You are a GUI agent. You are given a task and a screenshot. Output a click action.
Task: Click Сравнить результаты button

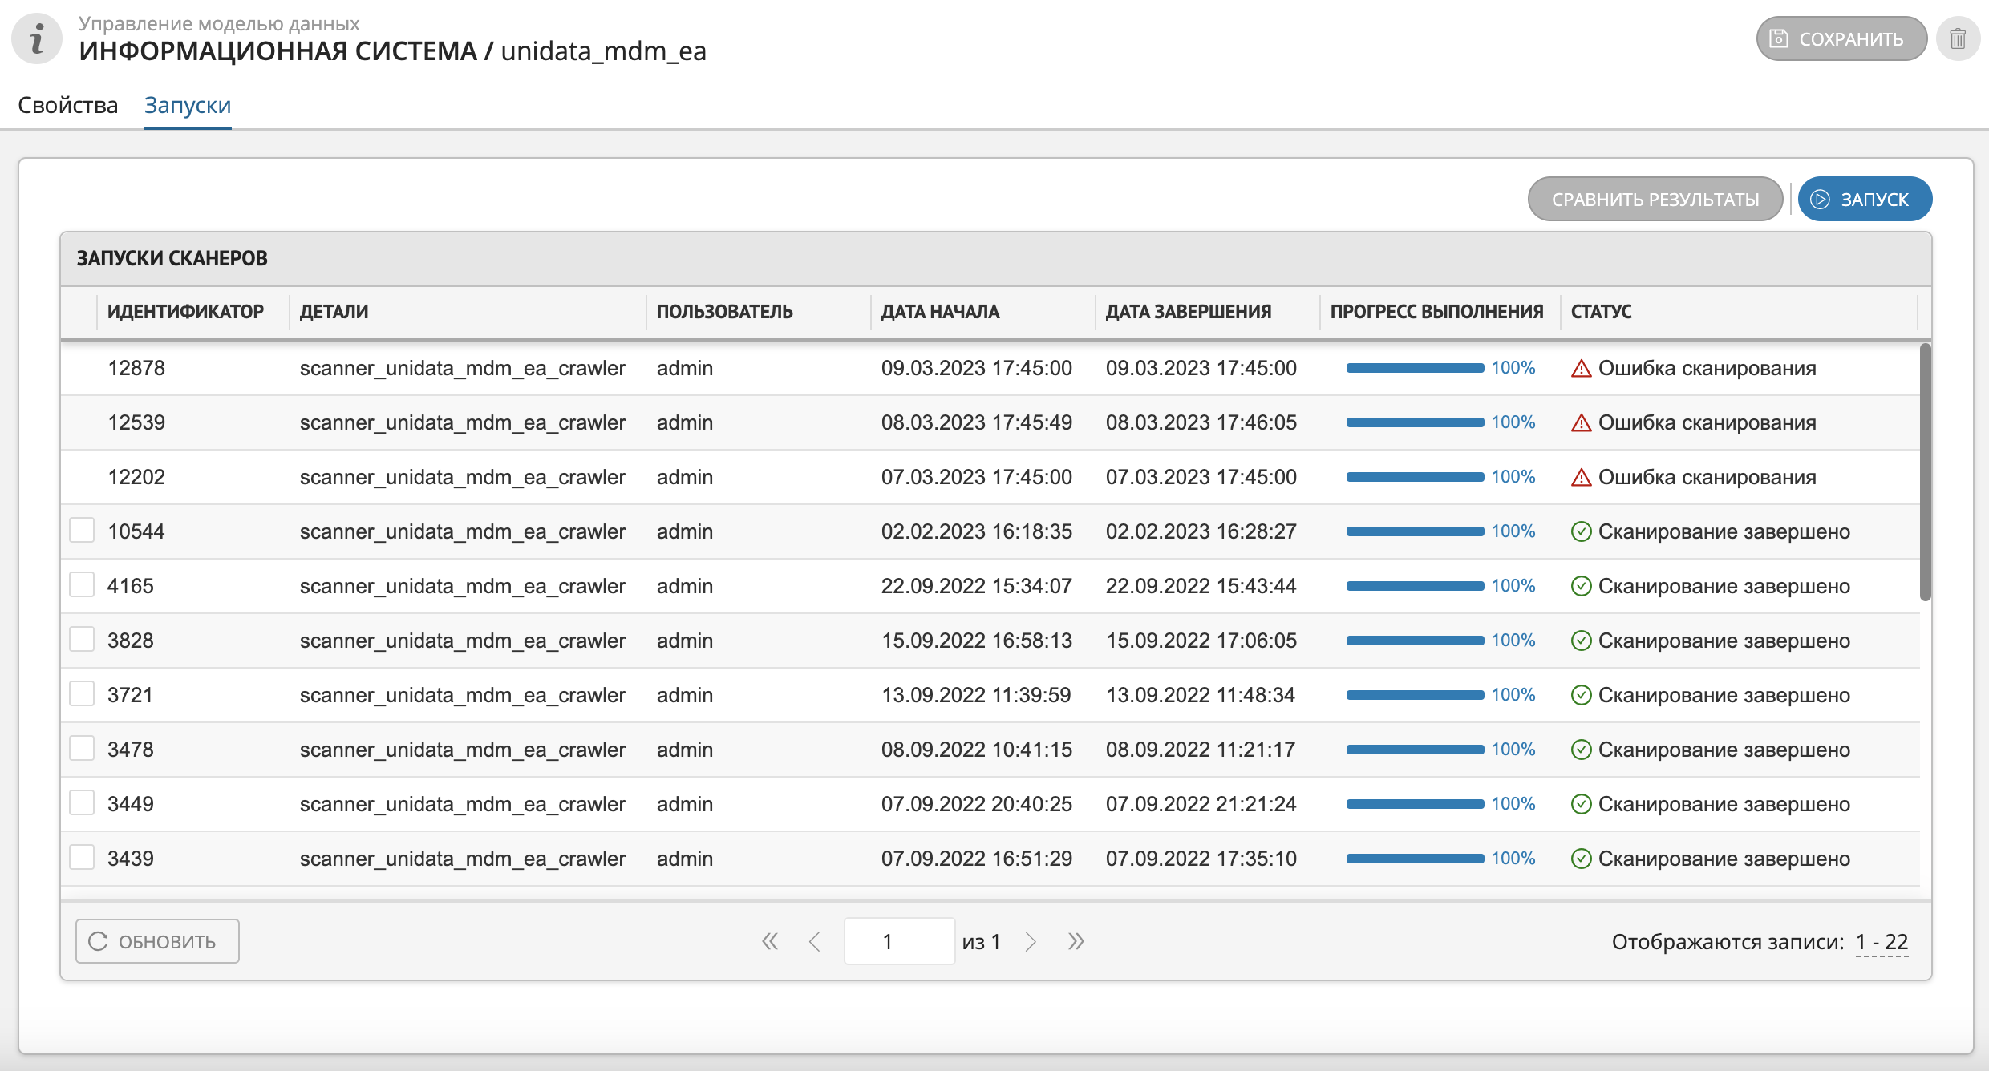tap(1655, 199)
